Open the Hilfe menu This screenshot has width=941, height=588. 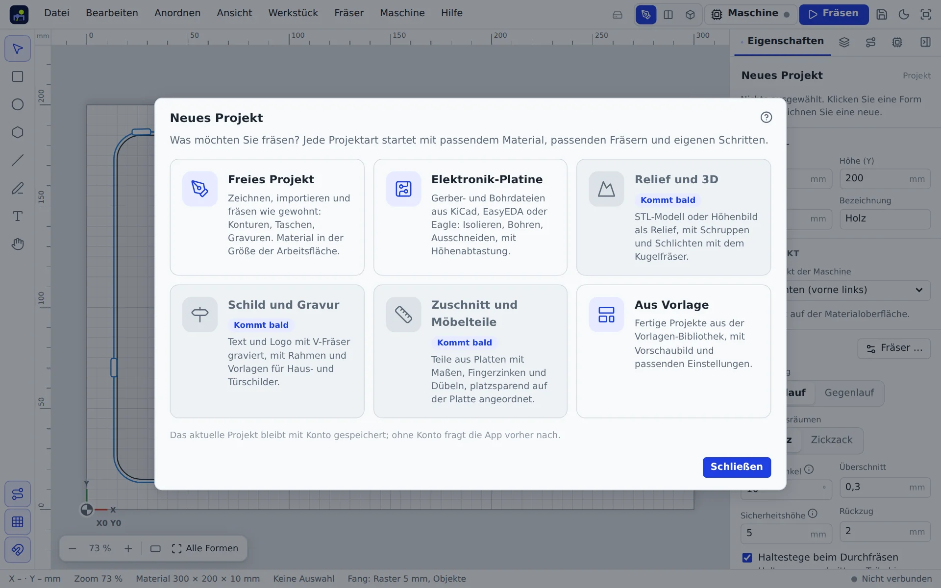451,13
